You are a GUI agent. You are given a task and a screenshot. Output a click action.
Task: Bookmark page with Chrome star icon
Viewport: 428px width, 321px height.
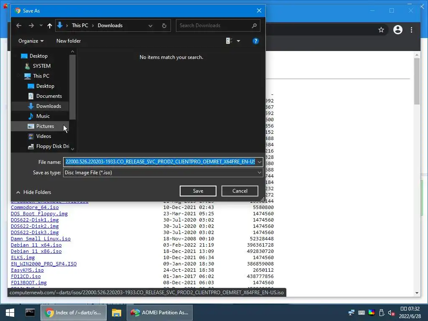point(381,30)
